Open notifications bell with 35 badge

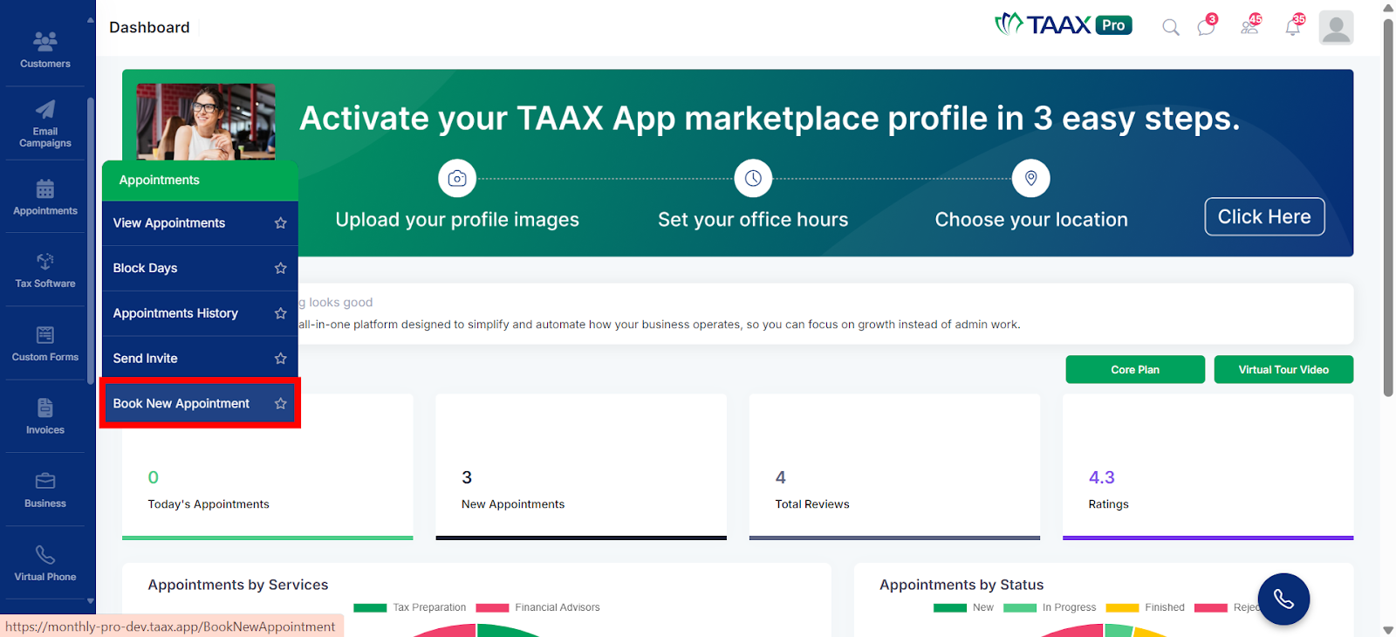[x=1294, y=26]
